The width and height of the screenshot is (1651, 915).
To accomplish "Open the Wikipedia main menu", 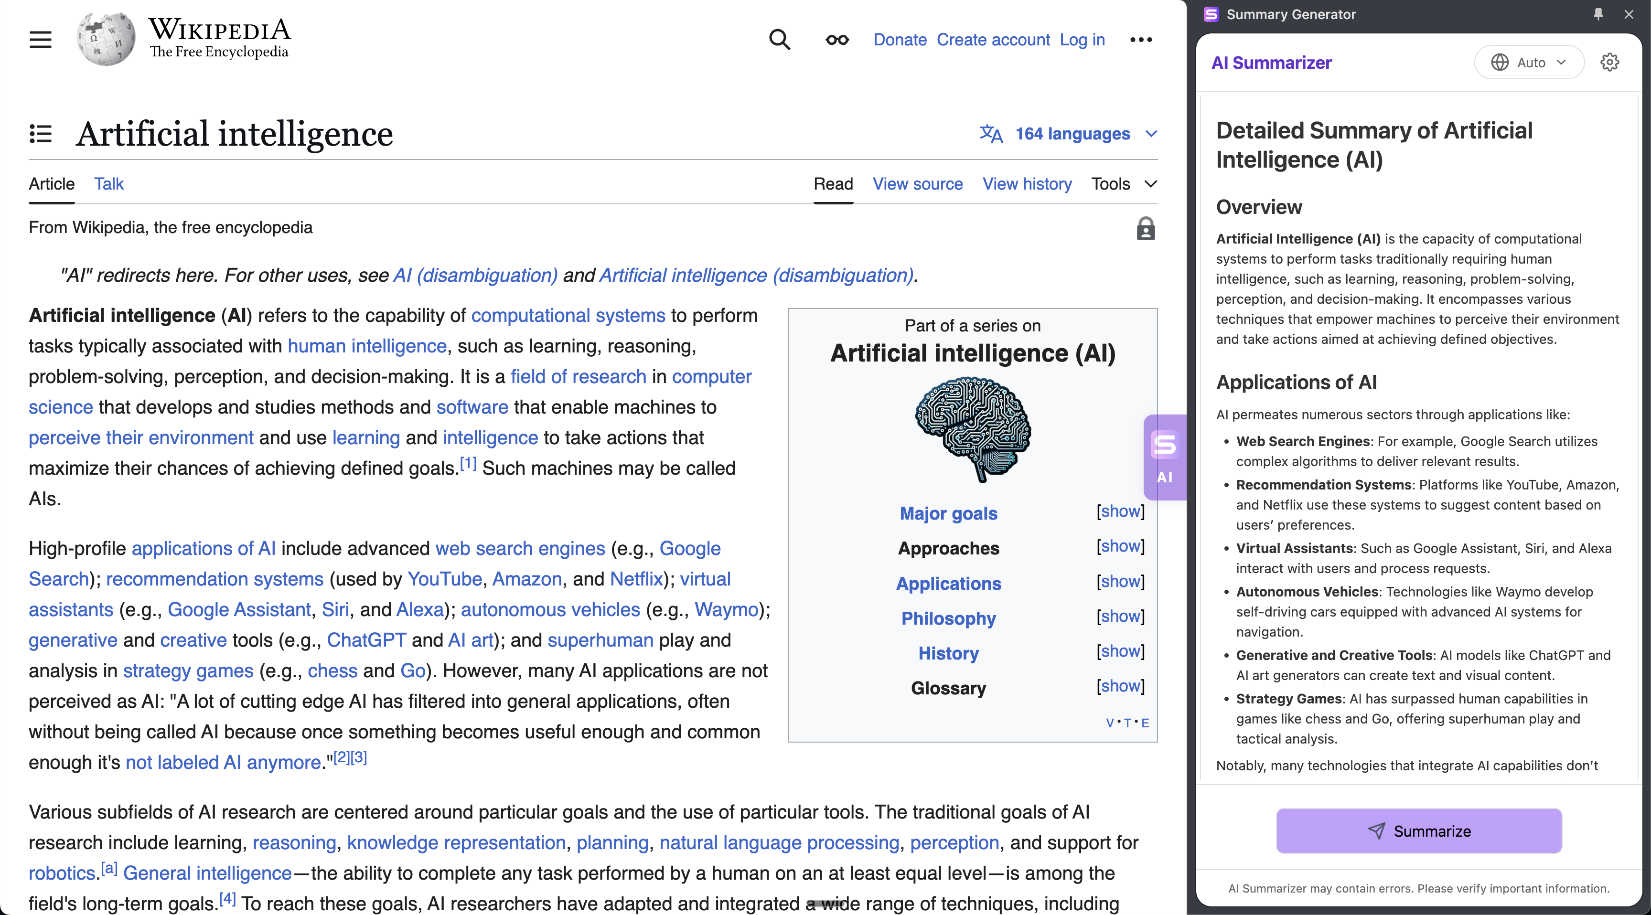I will (40, 39).
